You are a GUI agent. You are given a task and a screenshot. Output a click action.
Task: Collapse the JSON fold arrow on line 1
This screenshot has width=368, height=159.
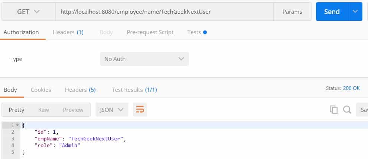point(17,125)
